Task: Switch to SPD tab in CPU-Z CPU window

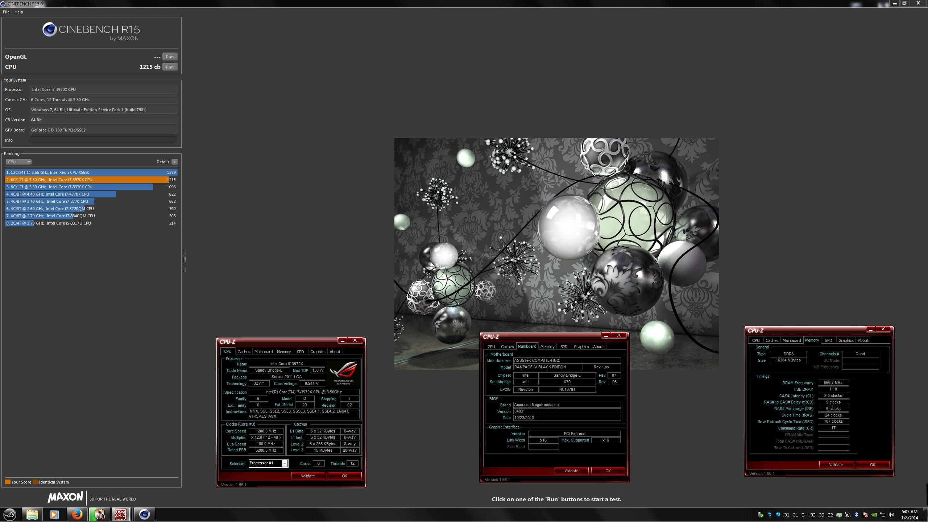Action: 301,352
